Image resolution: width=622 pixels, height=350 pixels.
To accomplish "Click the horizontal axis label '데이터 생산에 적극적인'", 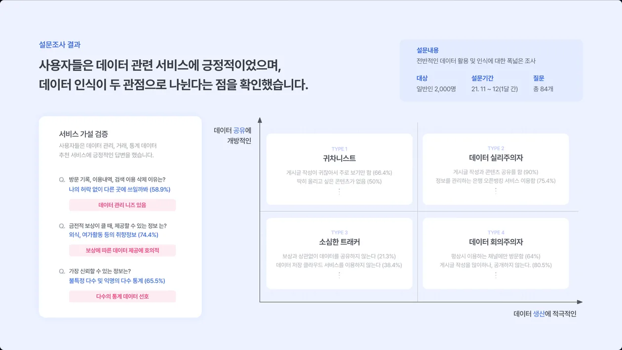I will coord(545,314).
